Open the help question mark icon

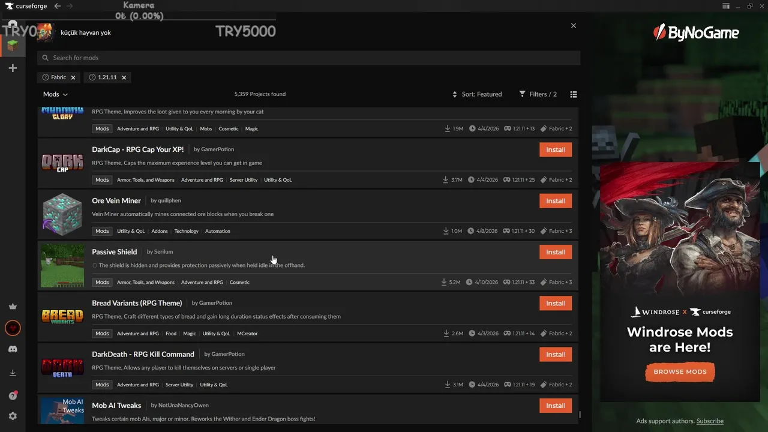coord(13,395)
